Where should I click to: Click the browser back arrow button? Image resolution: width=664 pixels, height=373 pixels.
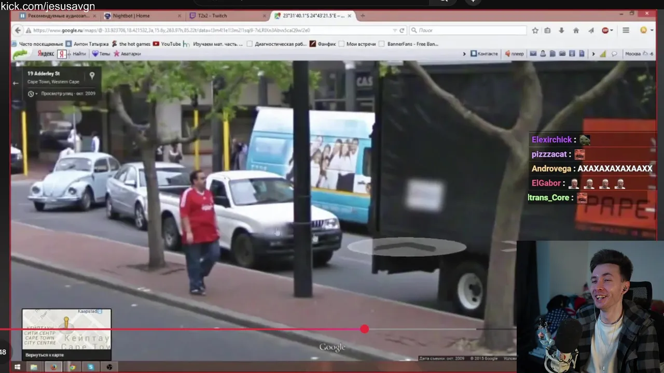click(x=19, y=31)
